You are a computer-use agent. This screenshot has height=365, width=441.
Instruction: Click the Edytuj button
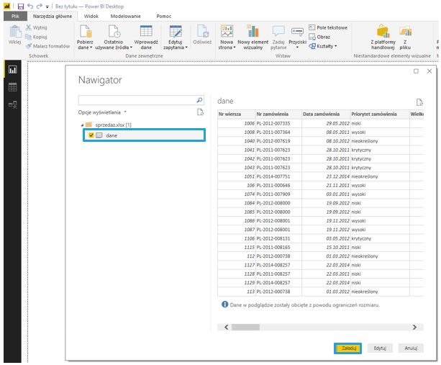[x=381, y=347]
